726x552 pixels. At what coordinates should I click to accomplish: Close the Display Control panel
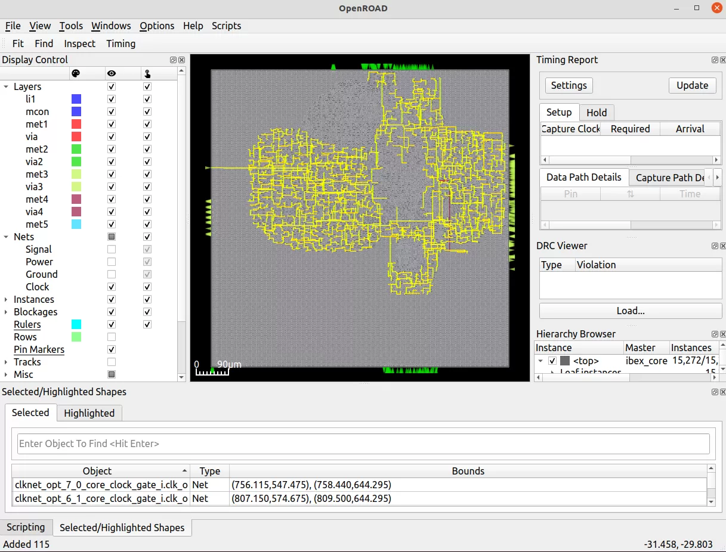[181, 60]
